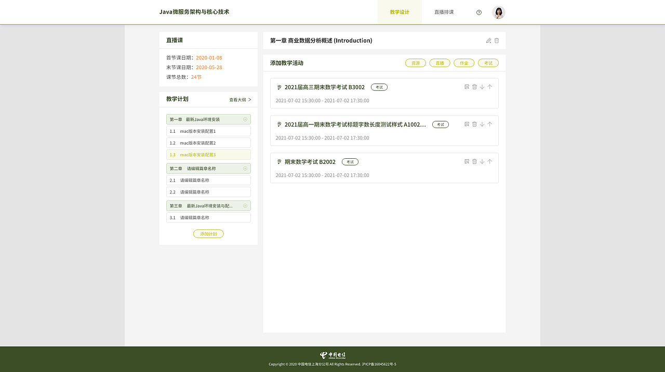The width and height of the screenshot is (665, 372).
Task: Select section 1.1 mac版本安装配置1
Action: 208,131
